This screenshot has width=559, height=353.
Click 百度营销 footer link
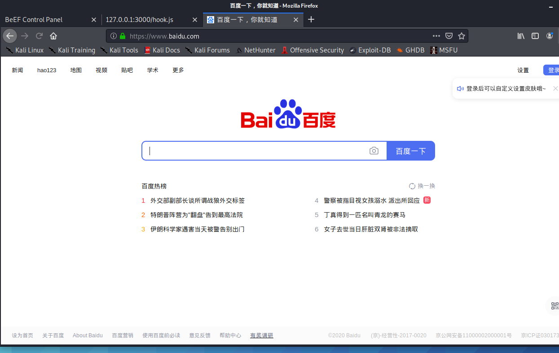point(123,336)
